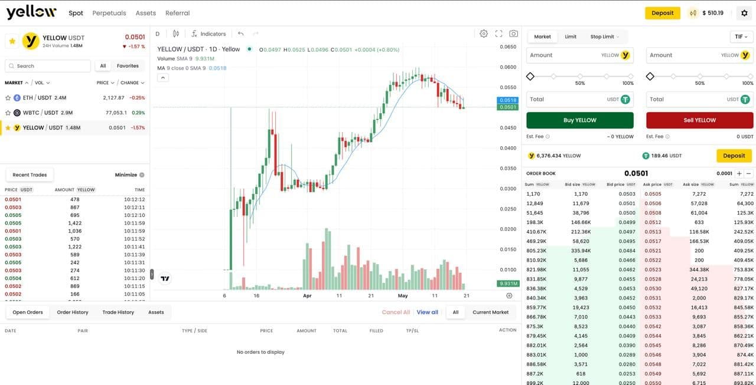Sort market list by PRICE column
Screen dimensions: 756x385
[105, 83]
